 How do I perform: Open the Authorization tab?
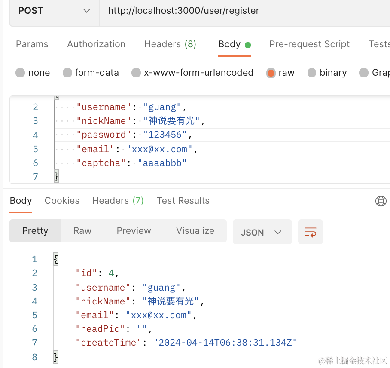click(96, 44)
